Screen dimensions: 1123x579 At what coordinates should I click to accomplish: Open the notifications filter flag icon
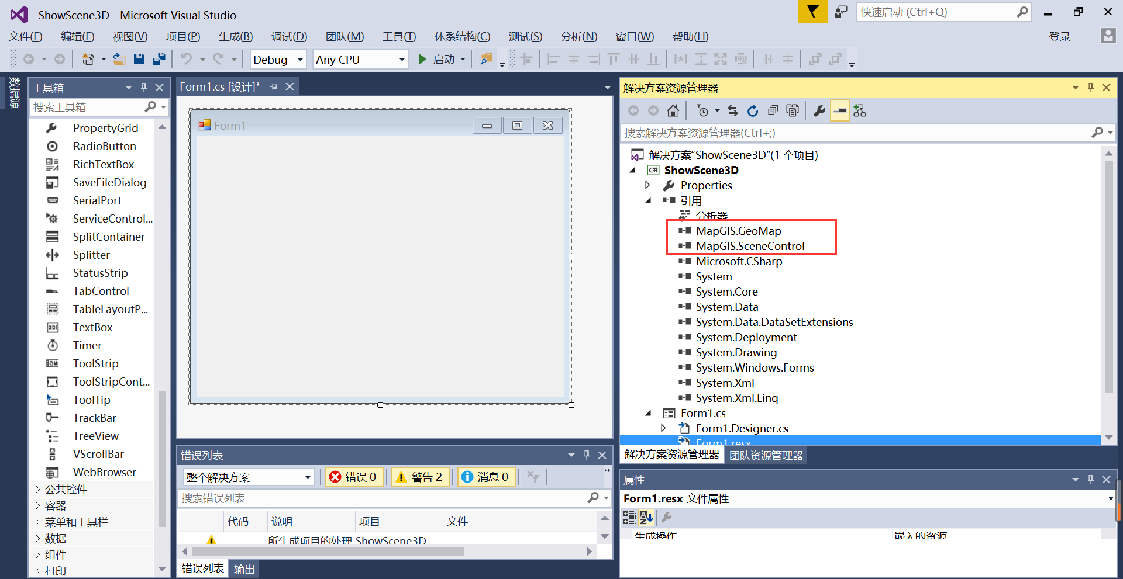tap(813, 12)
